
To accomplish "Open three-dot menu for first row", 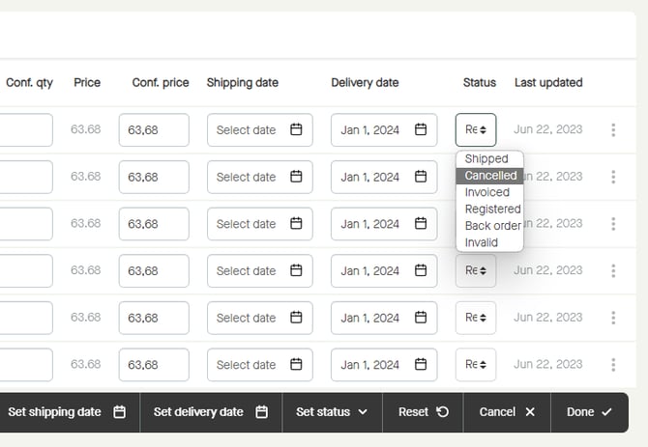I will [613, 130].
